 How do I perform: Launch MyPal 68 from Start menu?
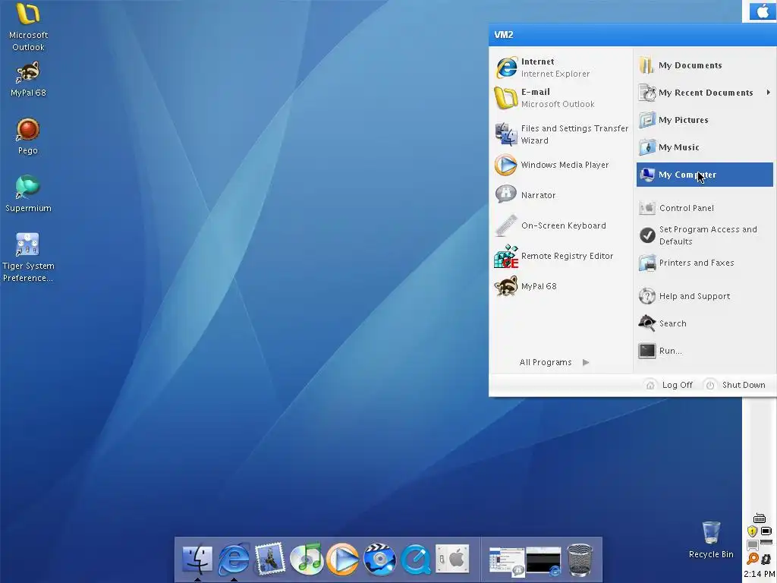561,286
